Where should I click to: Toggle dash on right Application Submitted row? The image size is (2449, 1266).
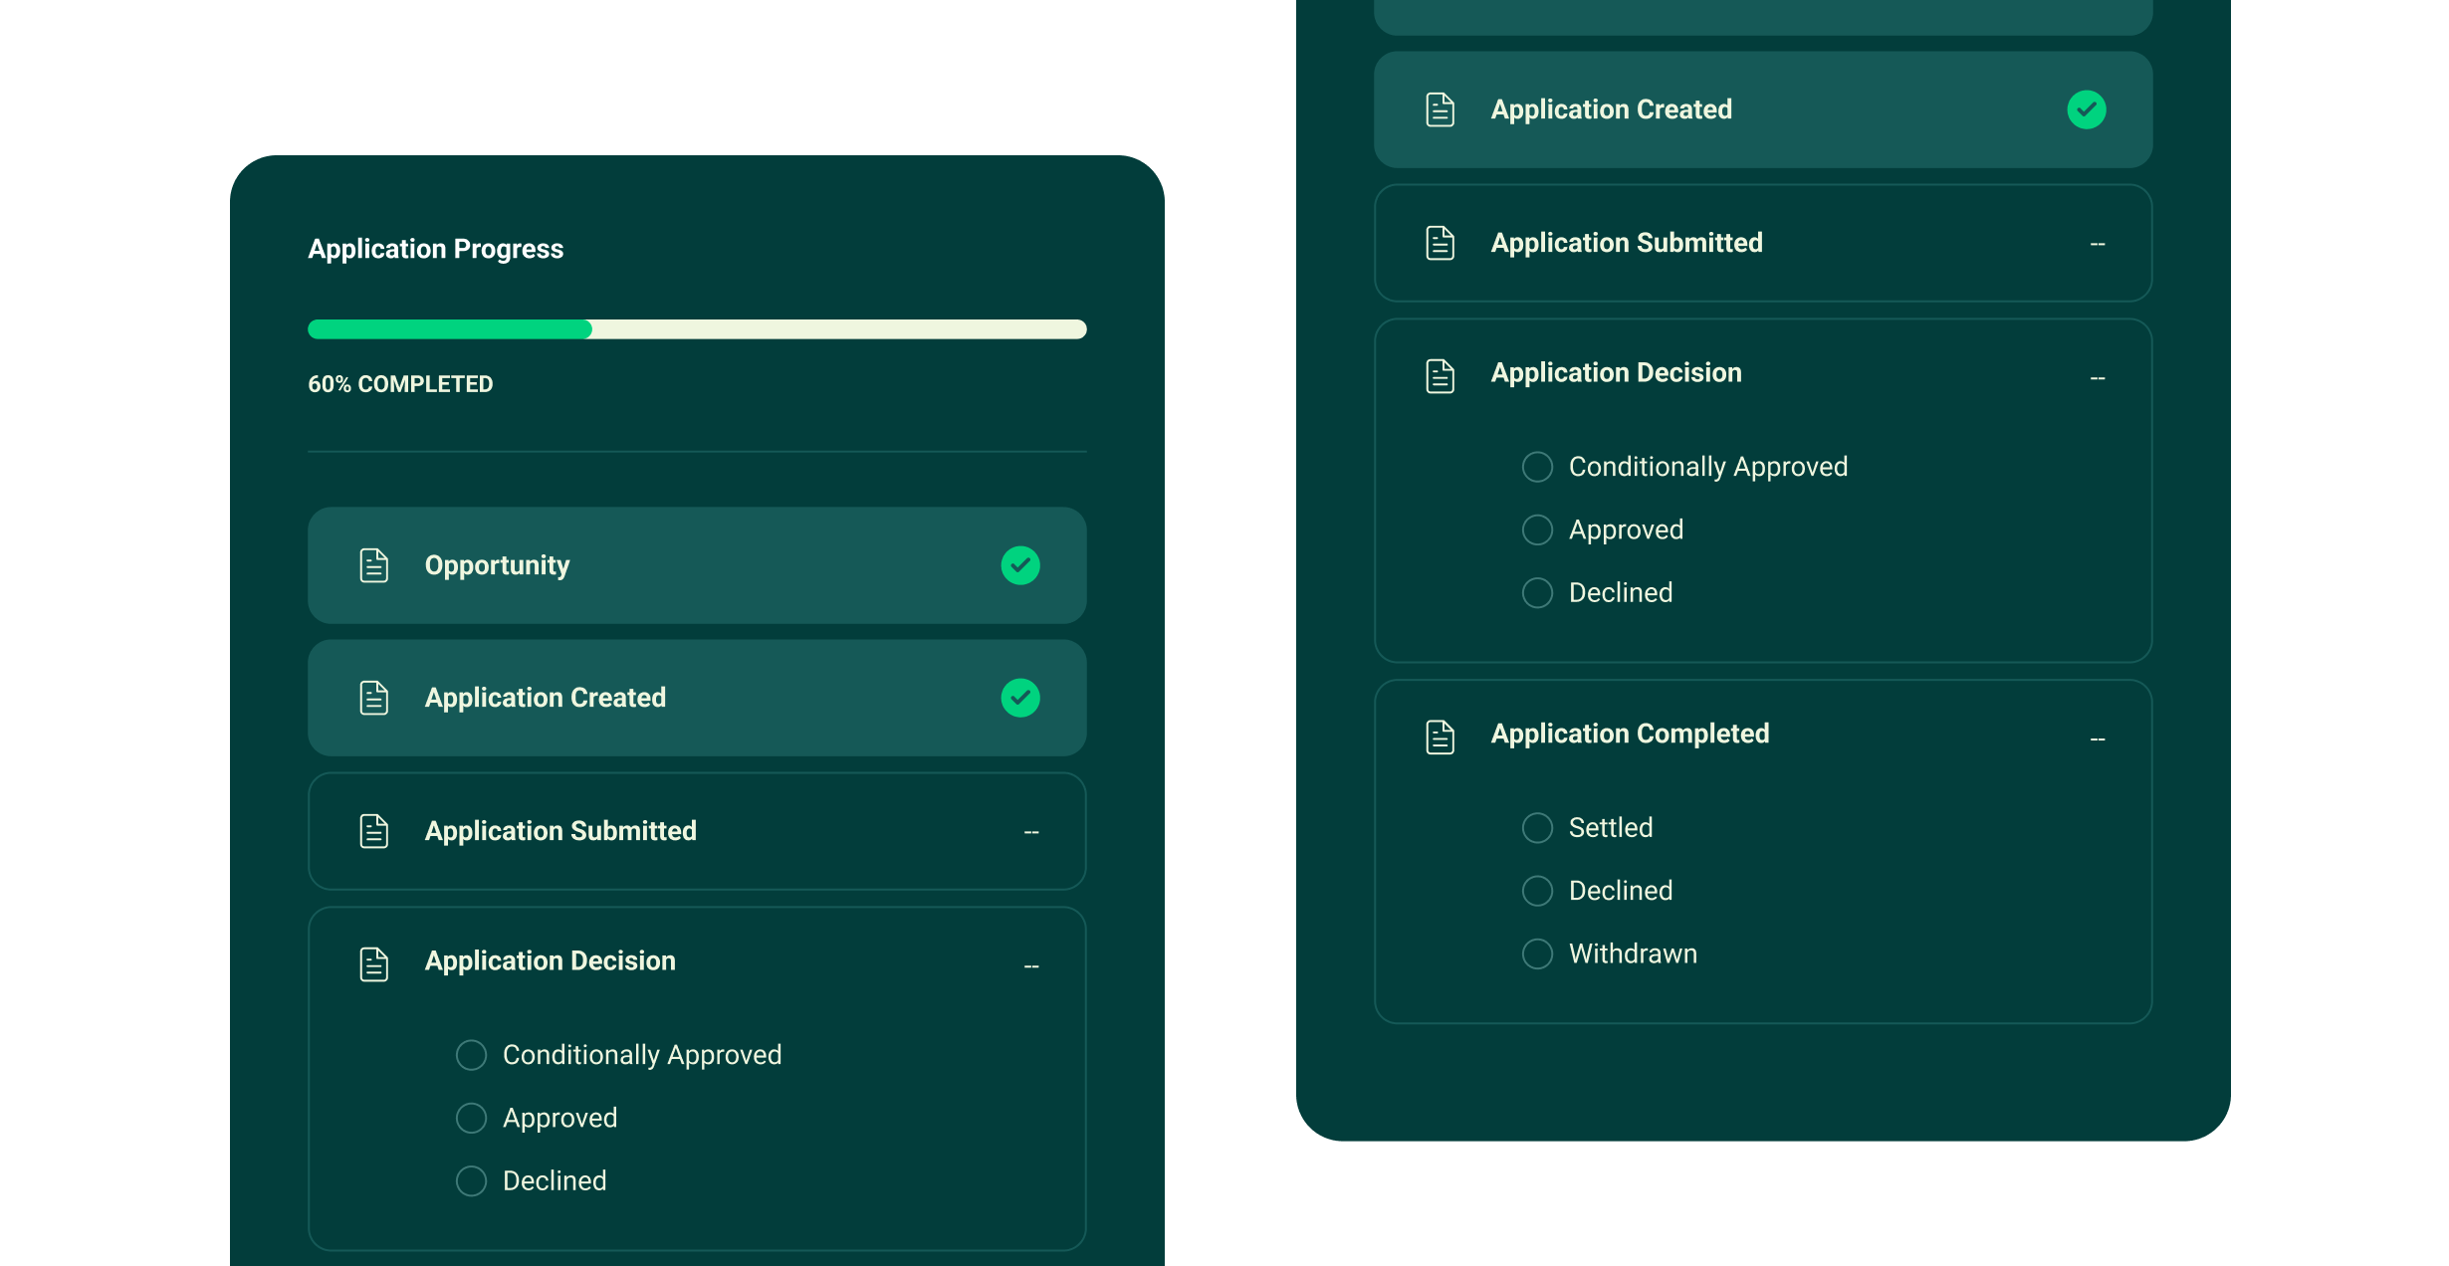2097,244
